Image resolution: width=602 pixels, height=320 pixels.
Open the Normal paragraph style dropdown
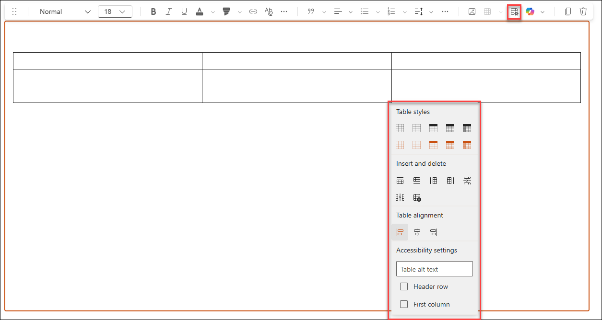[x=65, y=12]
